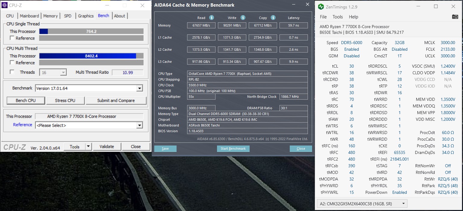Viewport: 463px width, 211px height.
Task: Open the Tools menu in ZenTimings
Action: (338, 17)
